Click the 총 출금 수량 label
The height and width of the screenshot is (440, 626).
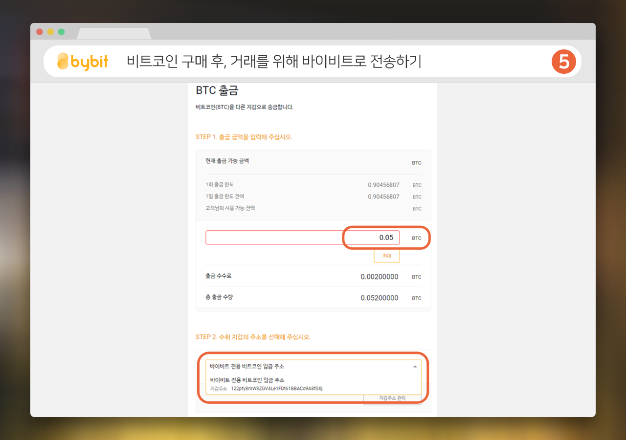(x=219, y=297)
